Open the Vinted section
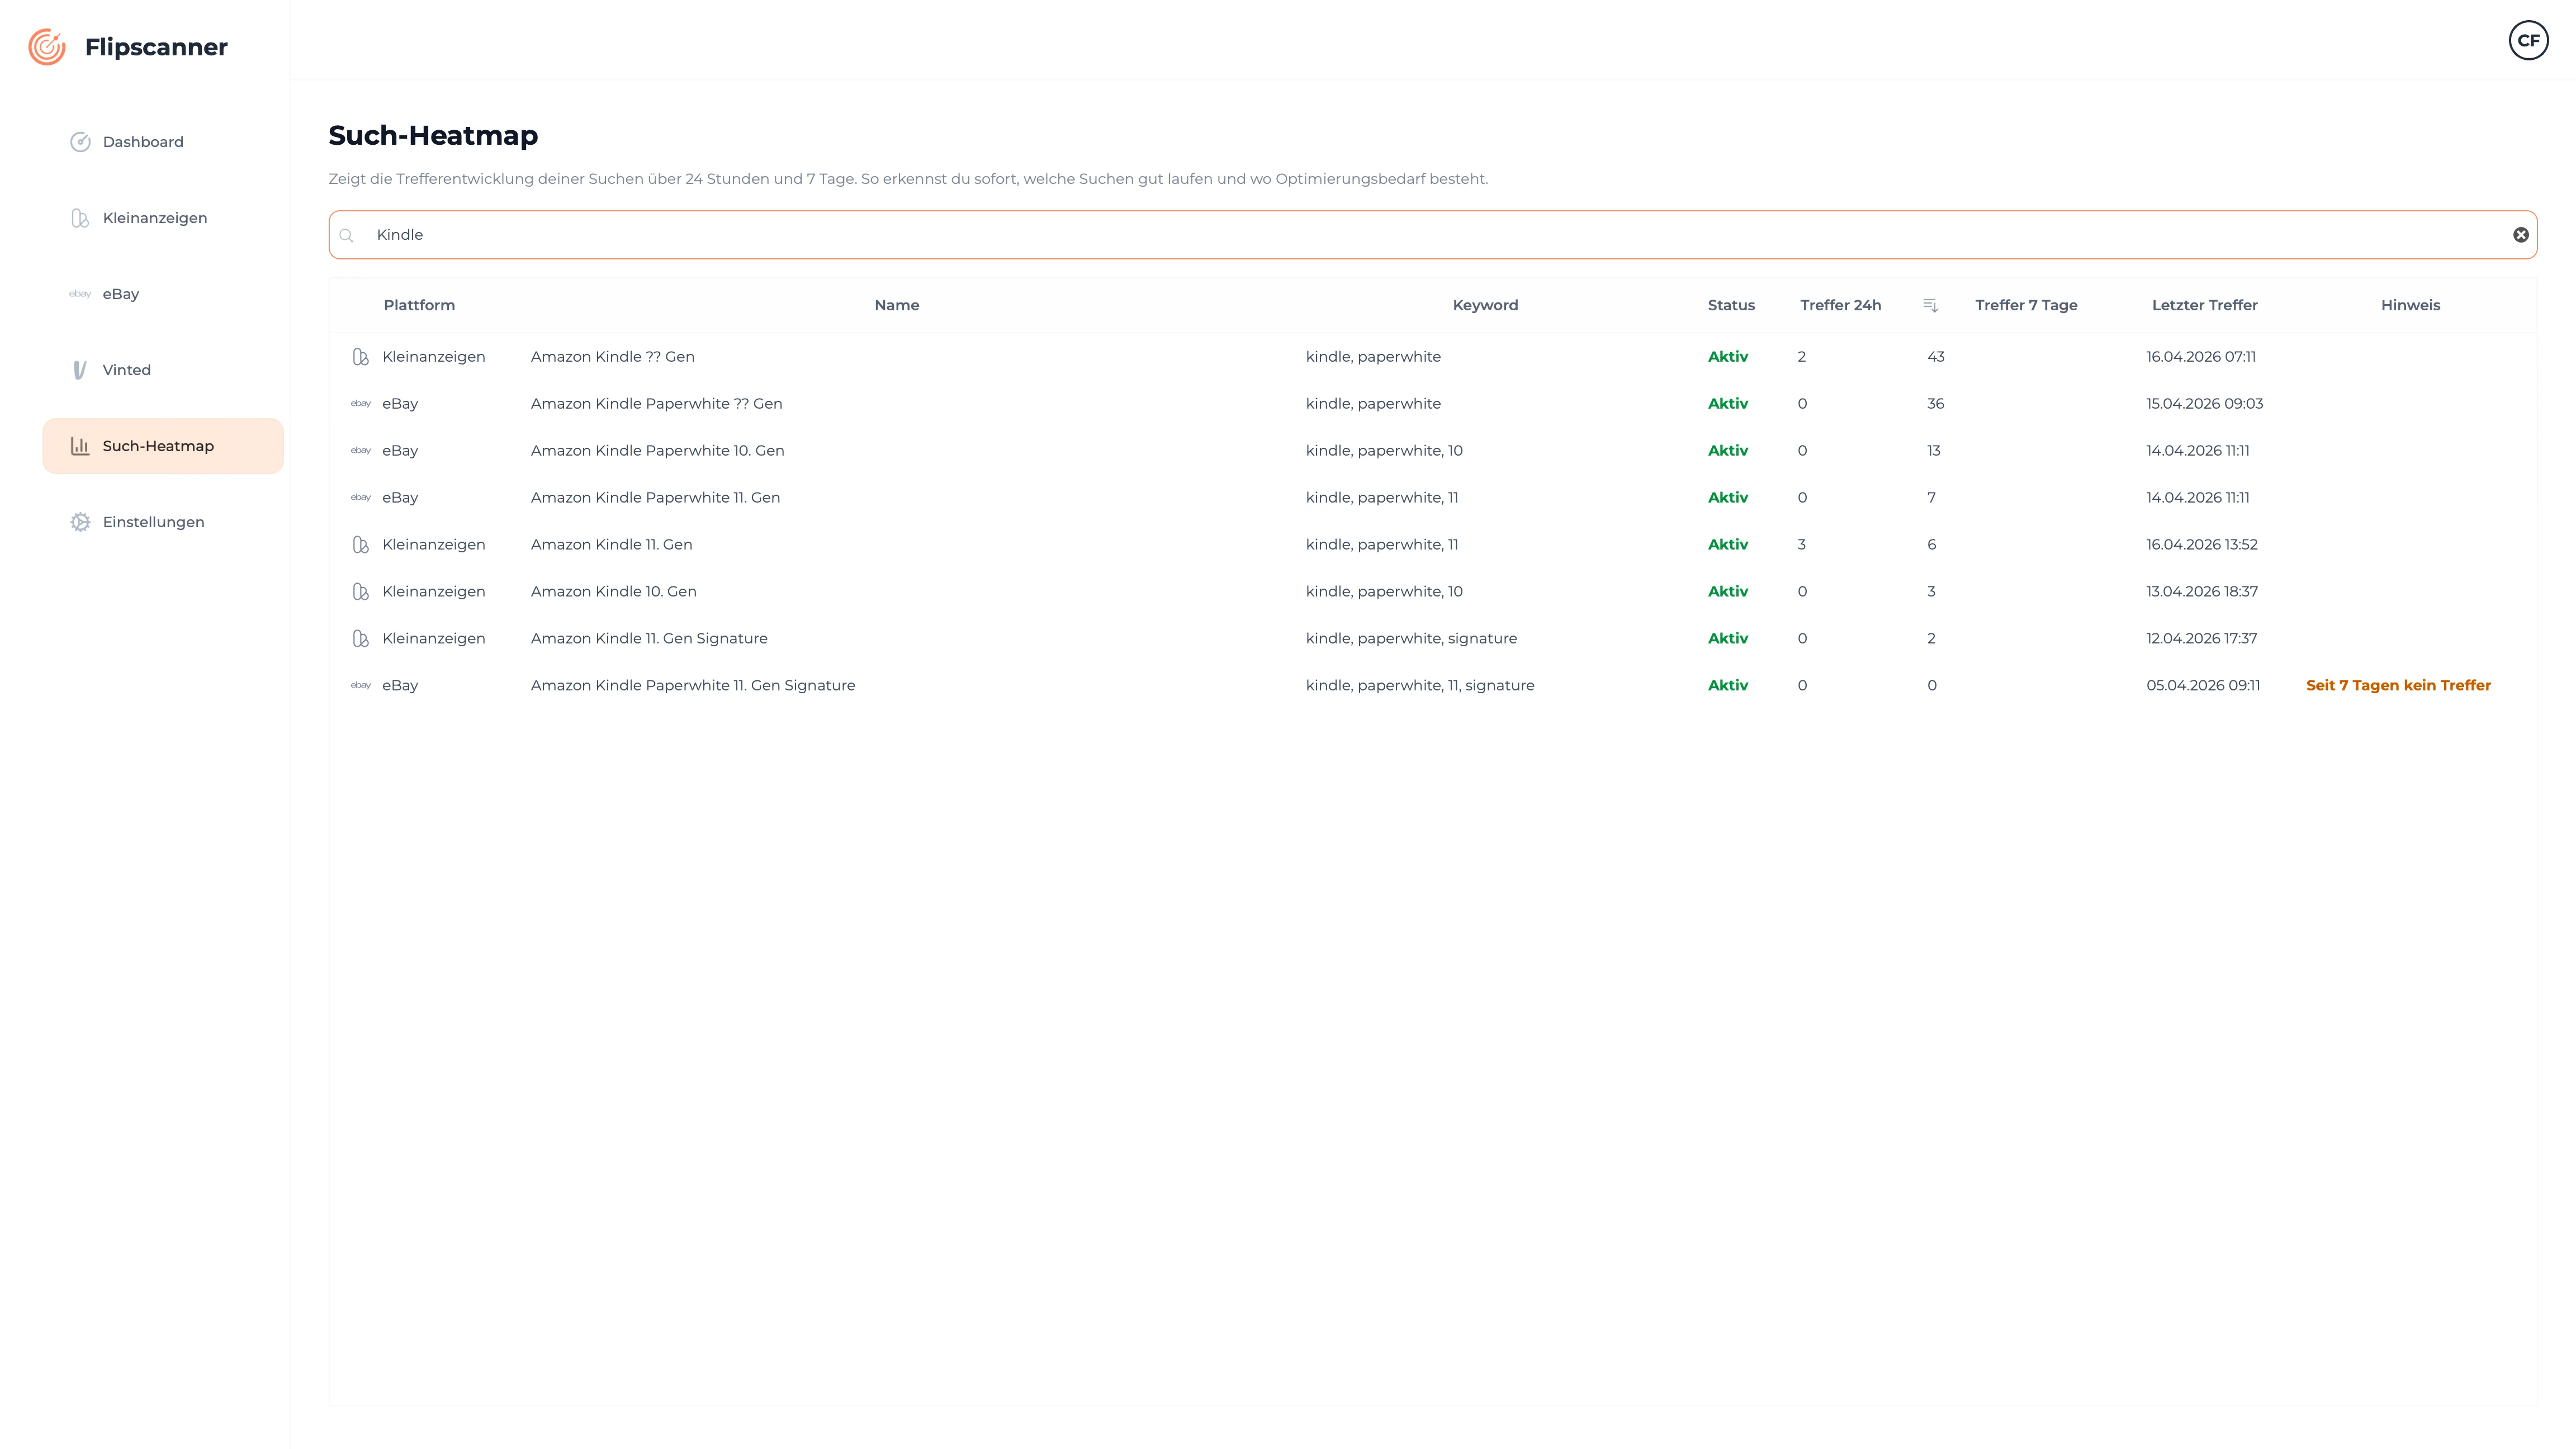This screenshot has width=2576, height=1449. click(163, 370)
